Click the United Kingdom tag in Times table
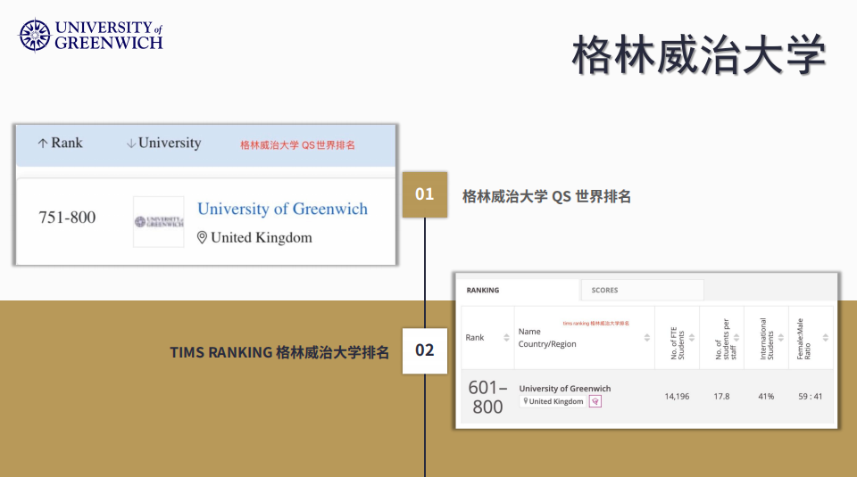The height and width of the screenshot is (477, 857). pyautogui.click(x=553, y=401)
